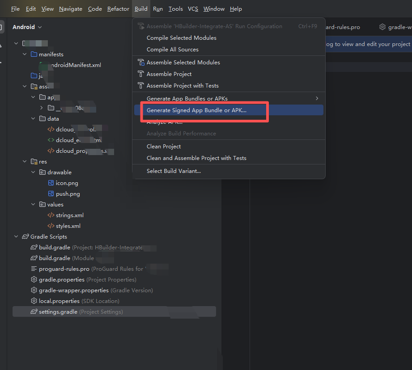Click the settings.gradle elephant icon

coord(34,312)
